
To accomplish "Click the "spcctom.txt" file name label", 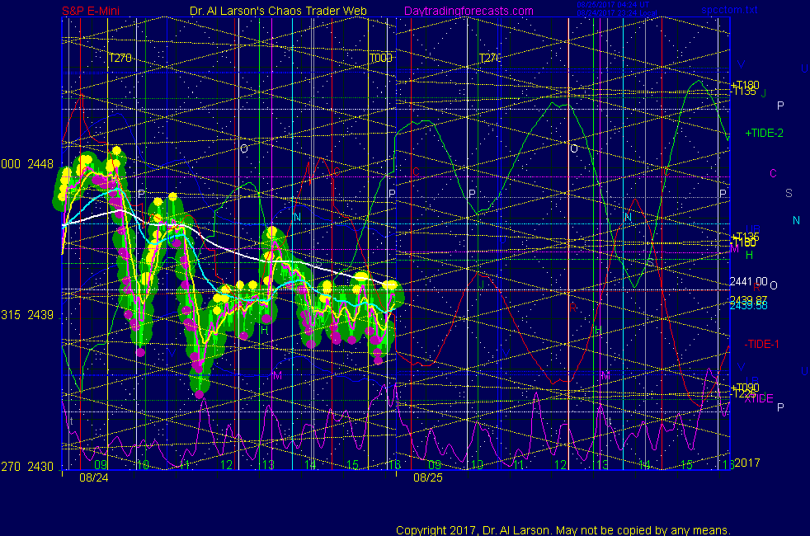I will click(x=729, y=10).
